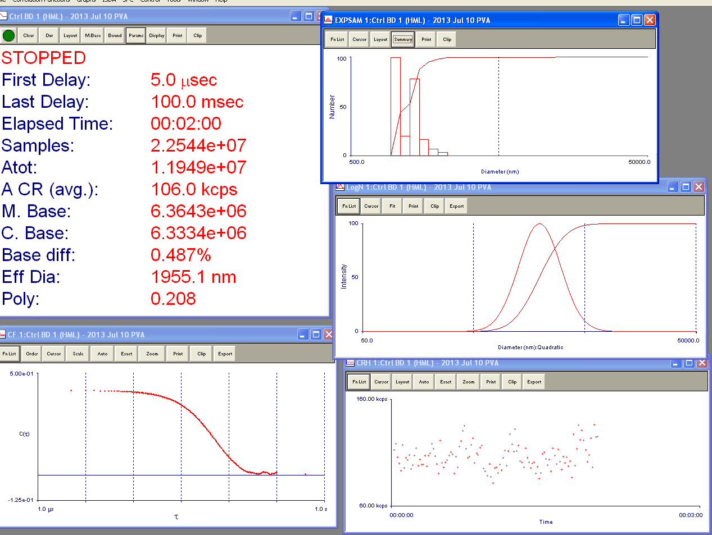Open Fn List in the CF window
This screenshot has width=712, height=535.
pyautogui.click(x=10, y=354)
